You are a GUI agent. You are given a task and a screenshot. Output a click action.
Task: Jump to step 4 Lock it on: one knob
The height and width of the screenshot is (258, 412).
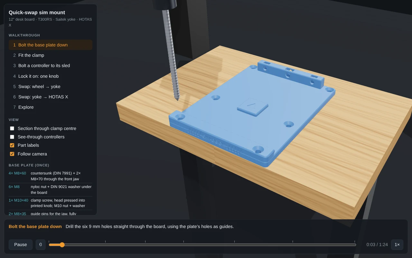[x=51, y=76]
